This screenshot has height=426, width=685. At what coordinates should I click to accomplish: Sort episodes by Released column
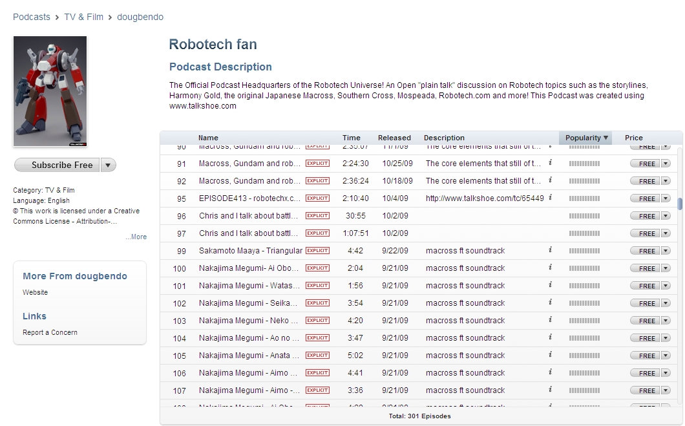pyautogui.click(x=394, y=138)
